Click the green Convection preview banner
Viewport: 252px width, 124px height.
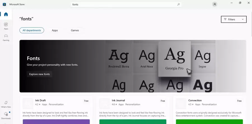[209, 121]
